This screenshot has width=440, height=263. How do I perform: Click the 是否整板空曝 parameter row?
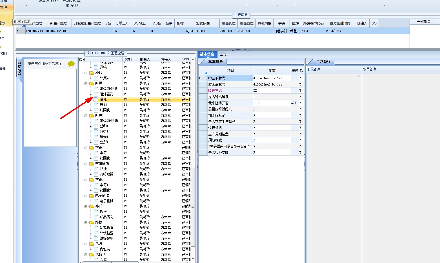251,152
